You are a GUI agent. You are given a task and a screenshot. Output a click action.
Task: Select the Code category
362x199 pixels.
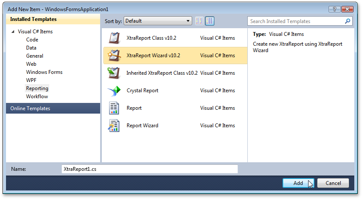[x=32, y=40]
